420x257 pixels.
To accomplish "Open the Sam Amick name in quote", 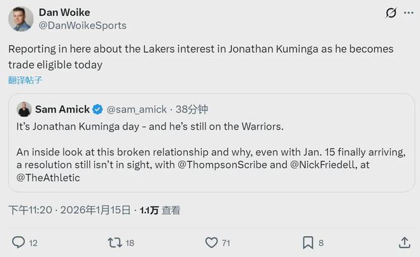I will click(62, 109).
